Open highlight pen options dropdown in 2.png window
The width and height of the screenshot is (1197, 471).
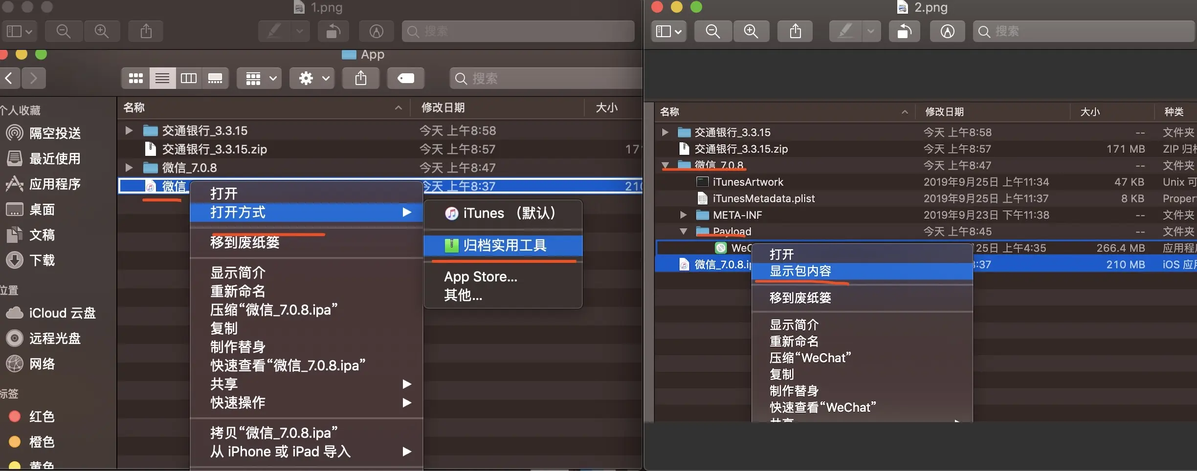[x=871, y=31]
